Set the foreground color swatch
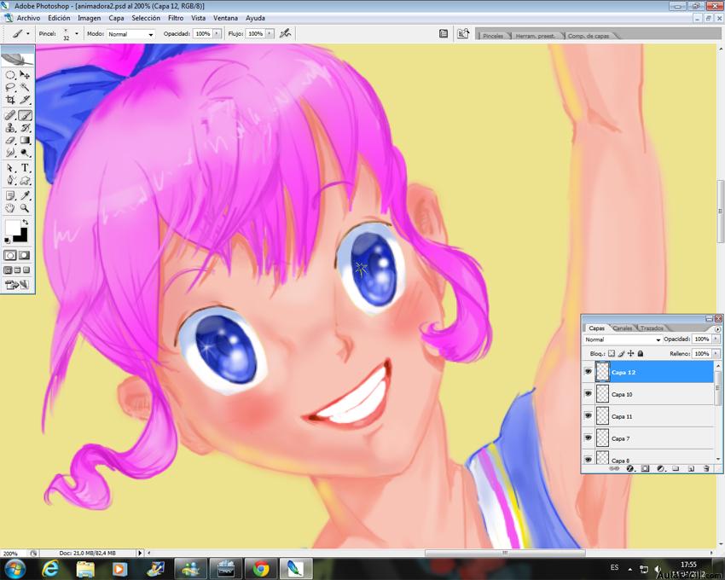 [x=13, y=228]
